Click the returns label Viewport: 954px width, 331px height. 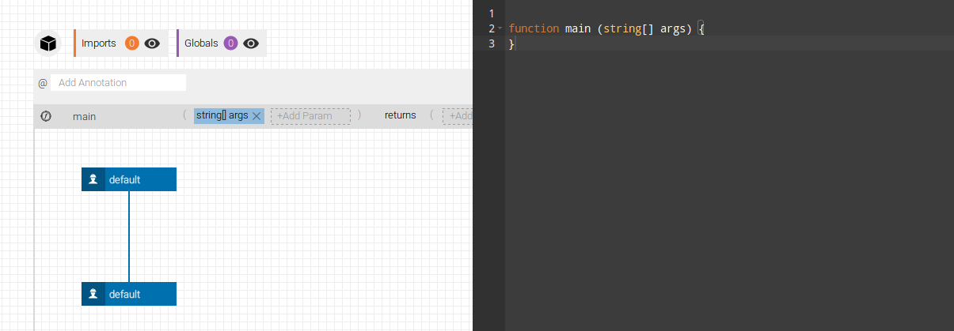(401, 115)
